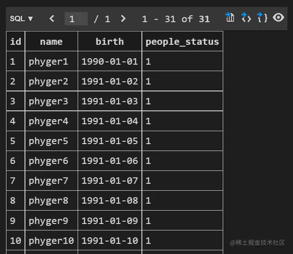Export results as XML icon
Screen dimensions: 293x254
(x=246, y=18)
